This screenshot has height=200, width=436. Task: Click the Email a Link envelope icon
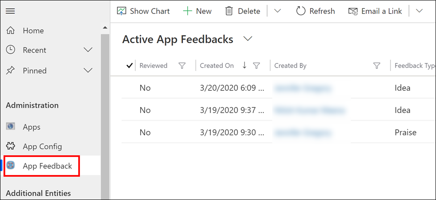(353, 11)
